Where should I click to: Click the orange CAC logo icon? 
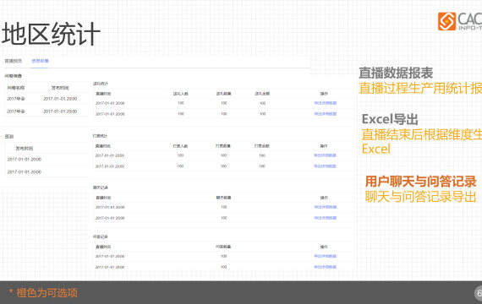[446, 21]
